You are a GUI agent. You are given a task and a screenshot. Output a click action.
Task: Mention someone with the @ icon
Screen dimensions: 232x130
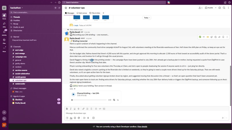point(79,118)
